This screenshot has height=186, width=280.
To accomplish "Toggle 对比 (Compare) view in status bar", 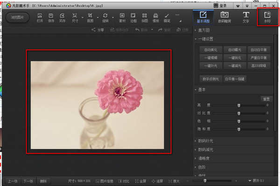I will pos(125,180).
